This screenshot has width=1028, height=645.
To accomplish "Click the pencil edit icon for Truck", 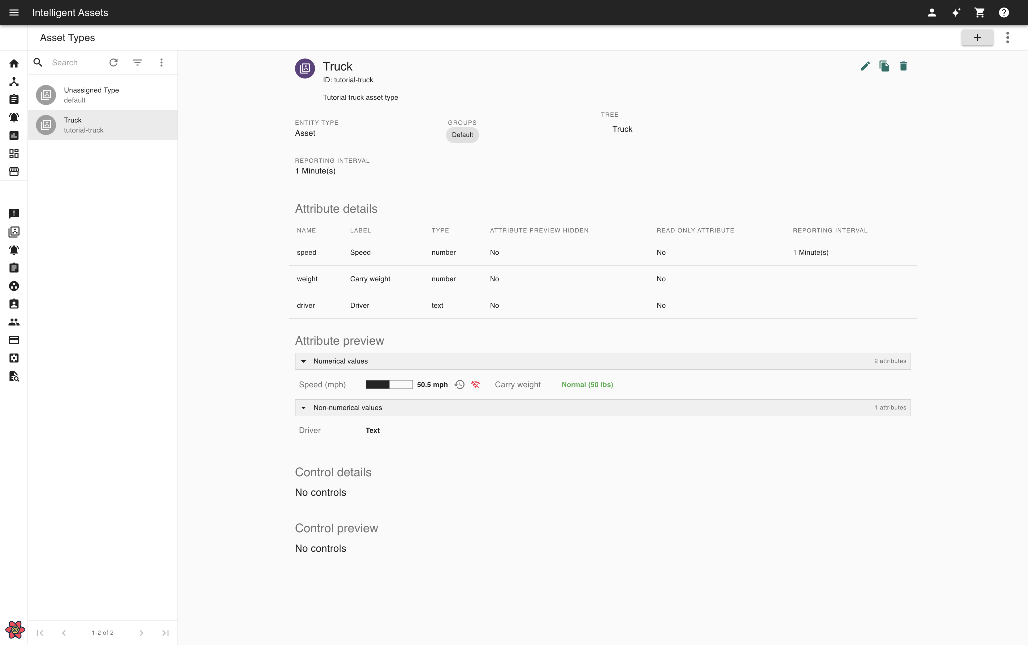I will pyautogui.click(x=865, y=66).
